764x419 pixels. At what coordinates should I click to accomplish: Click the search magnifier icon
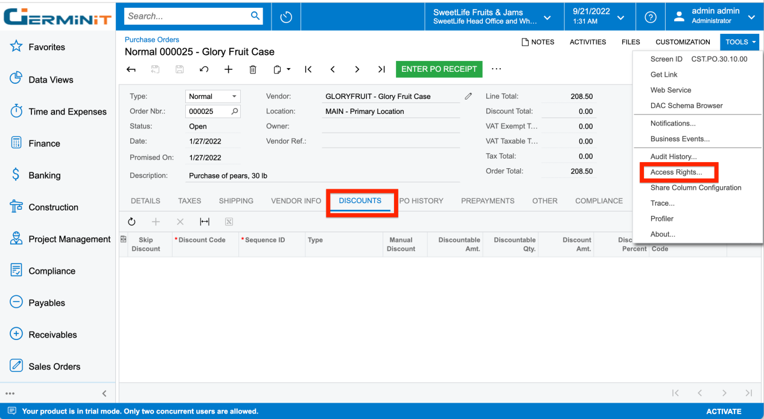click(255, 16)
